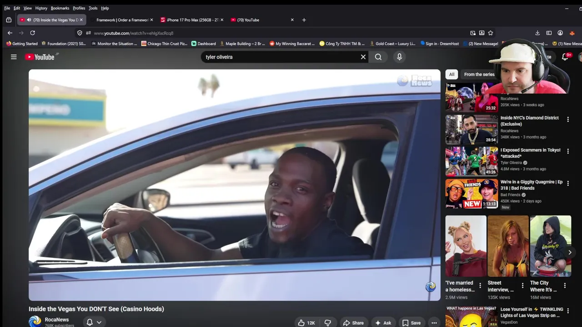Image resolution: width=582 pixels, height=327 pixels.
Task: Open the Getting Started bookmark
Action: pyautogui.click(x=22, y=44)
